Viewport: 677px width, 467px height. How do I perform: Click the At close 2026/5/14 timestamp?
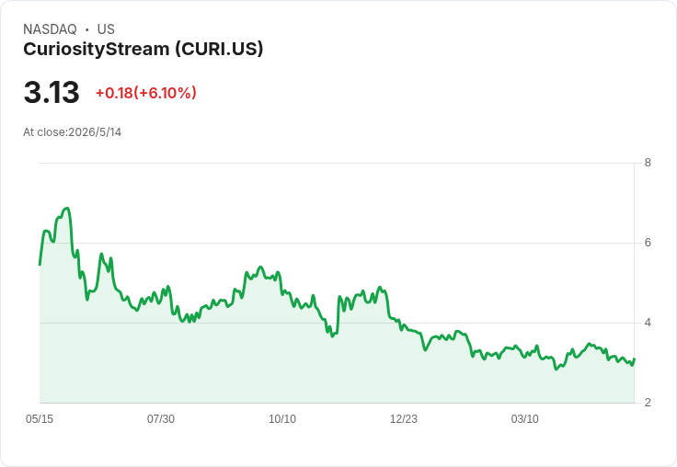tap(72, 132)
